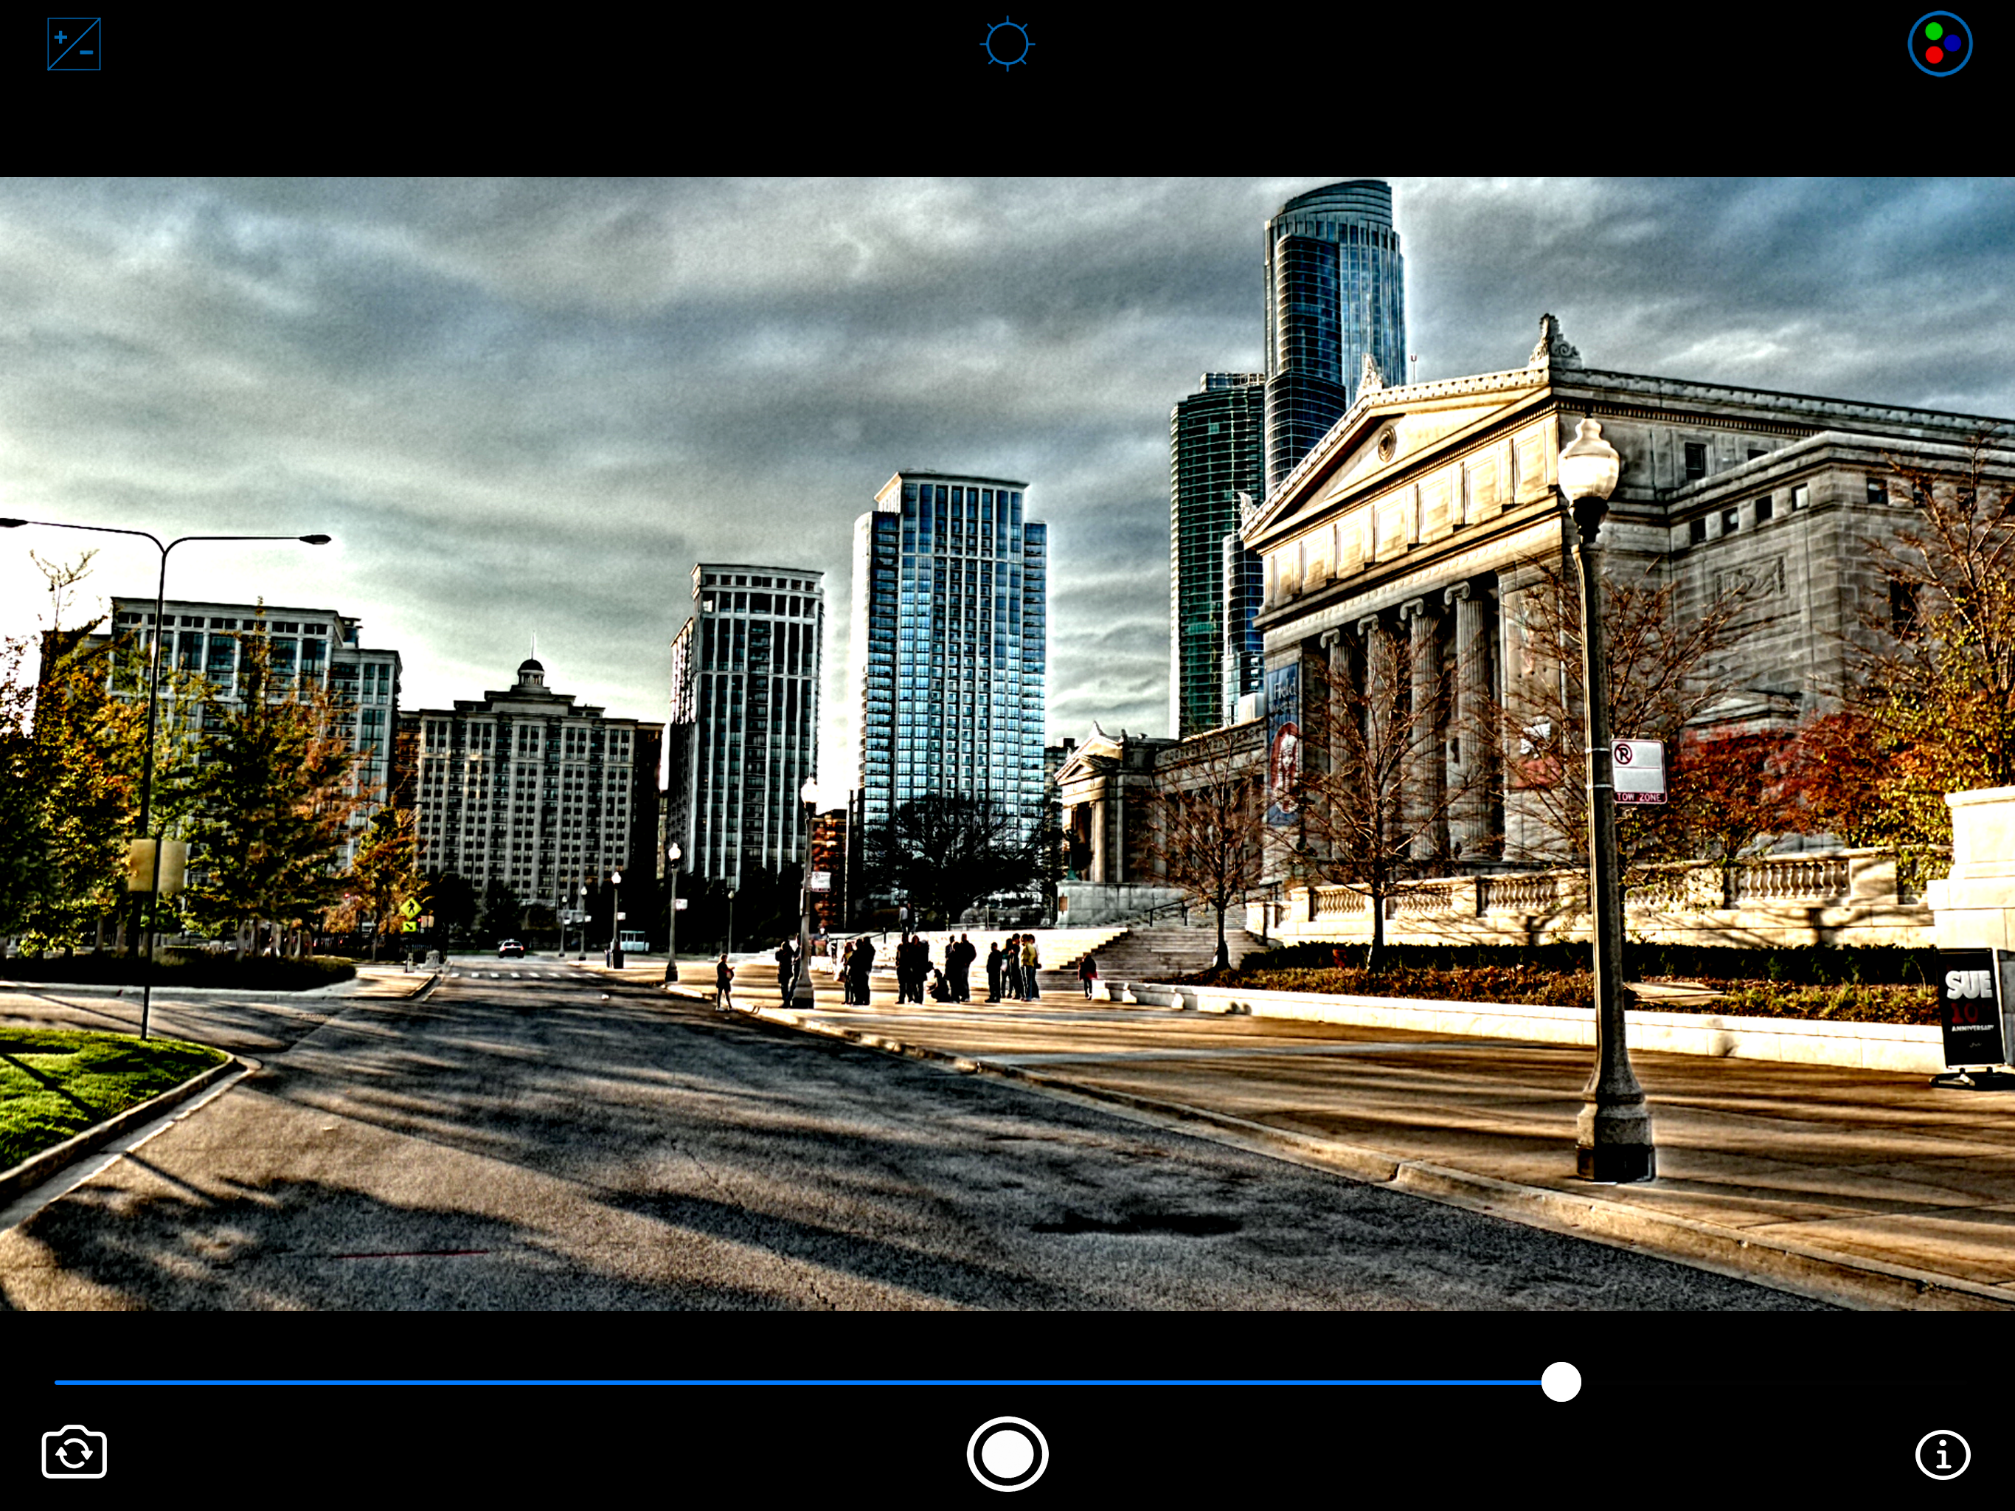Tap the no-parking tow zone sign
The width and height of the screenshot is (2015, 1511).
point(1638,771)
